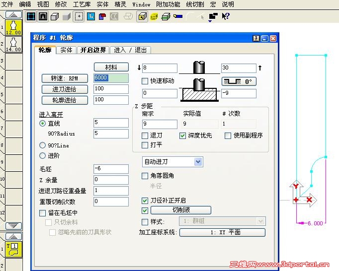Toggle the 退刀 checkbox

[x=145, y=135]
